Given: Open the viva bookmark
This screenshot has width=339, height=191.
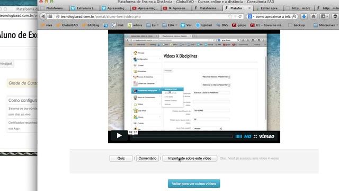Looking at the screenshot, I should click(47, 25).
